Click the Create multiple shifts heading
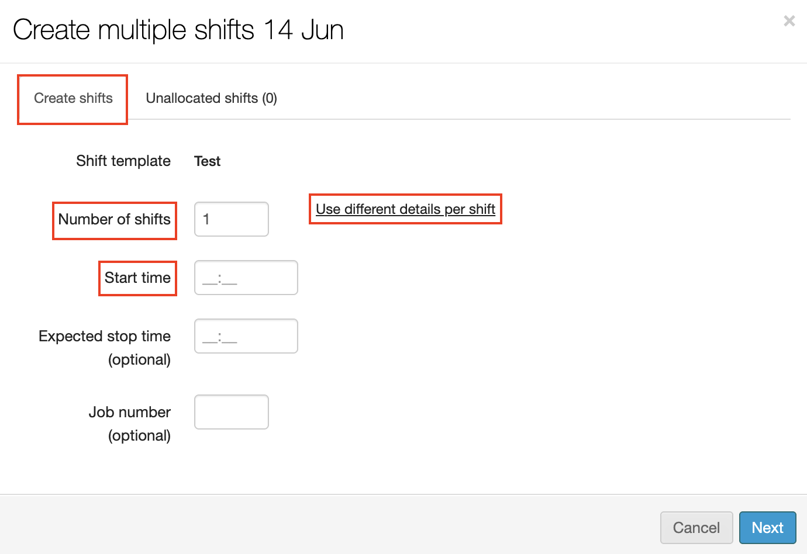The height and width of the screenshot is (554, 807). pyautogui.click(x=133, y=30)
